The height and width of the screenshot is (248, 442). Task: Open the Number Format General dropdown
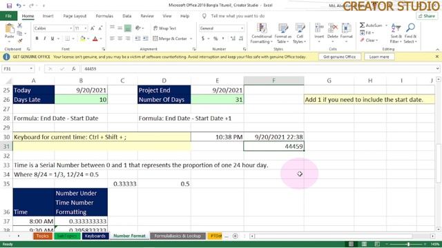242,28
